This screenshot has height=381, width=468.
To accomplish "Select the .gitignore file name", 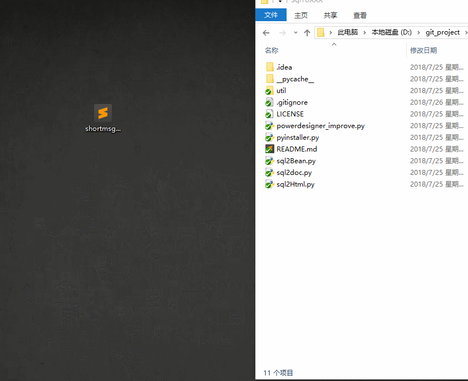I will click(x=292, y=102).
